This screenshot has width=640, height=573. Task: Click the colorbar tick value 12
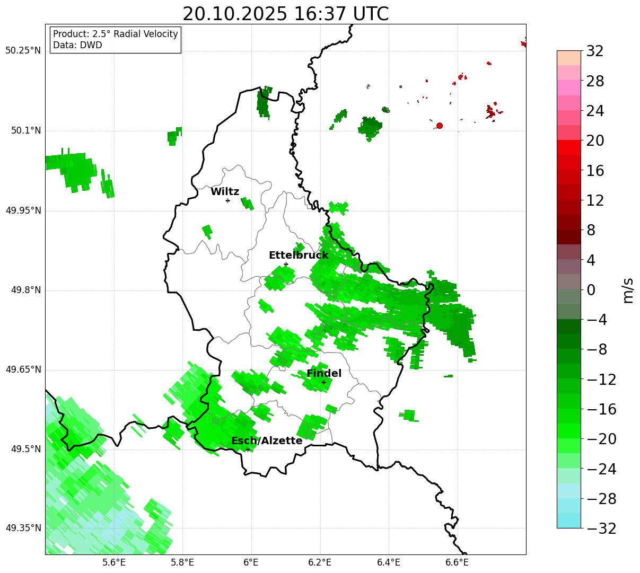(x=595, y=200)
